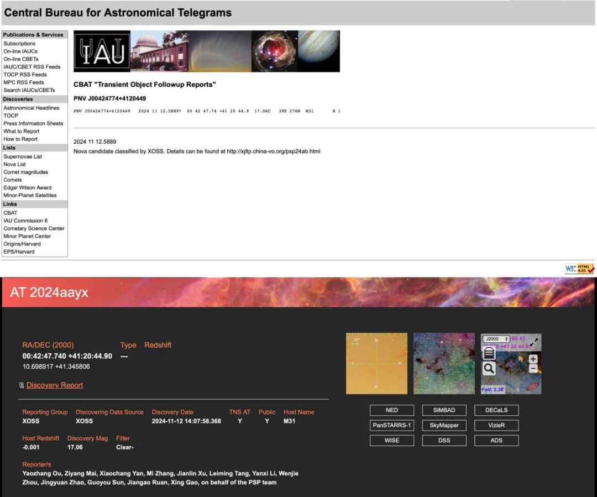Click the W3C HTML 4.01 validation badge
The width and height of the screenshot is (597, 497).
coord(579,269)
